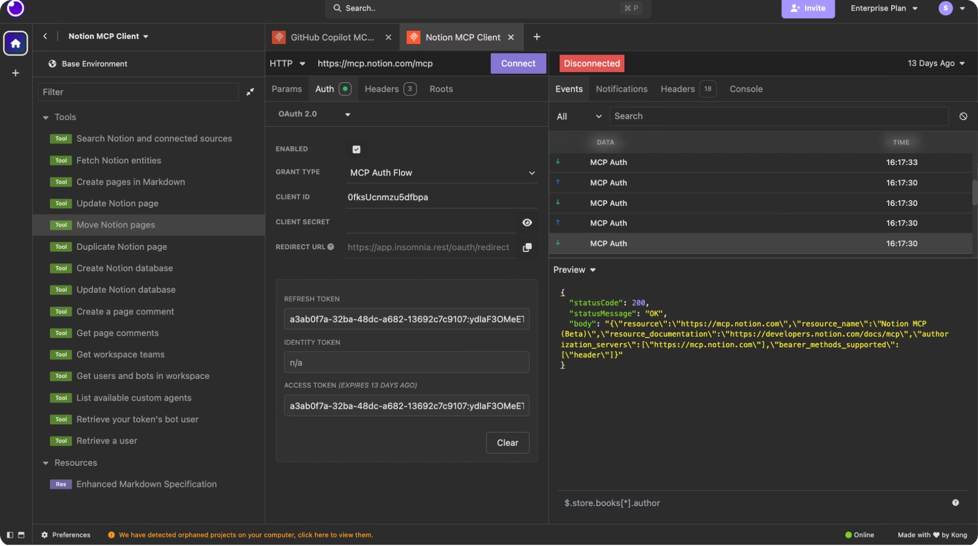Click the Clear tokens button
Viewport: 978px width, 546px height.
pyautogui.click(x=507, y=443)
